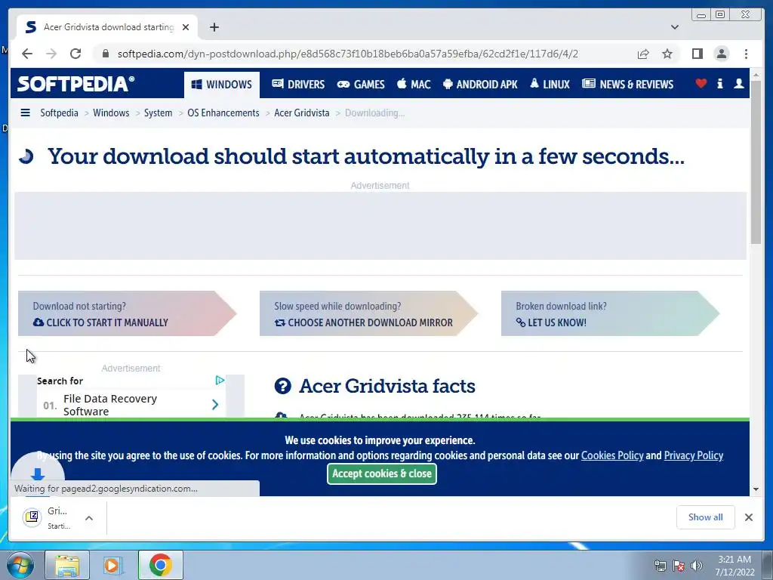The height and width of the screenshot is (580, 773).
Task: Open the Chrome profile avatar
Action: point(721,54)
